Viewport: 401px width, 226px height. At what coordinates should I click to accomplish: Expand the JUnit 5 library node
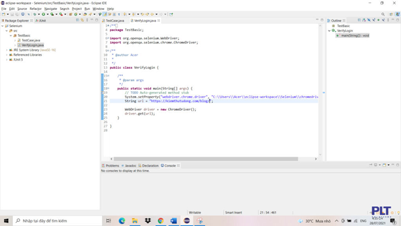(7, 59)
